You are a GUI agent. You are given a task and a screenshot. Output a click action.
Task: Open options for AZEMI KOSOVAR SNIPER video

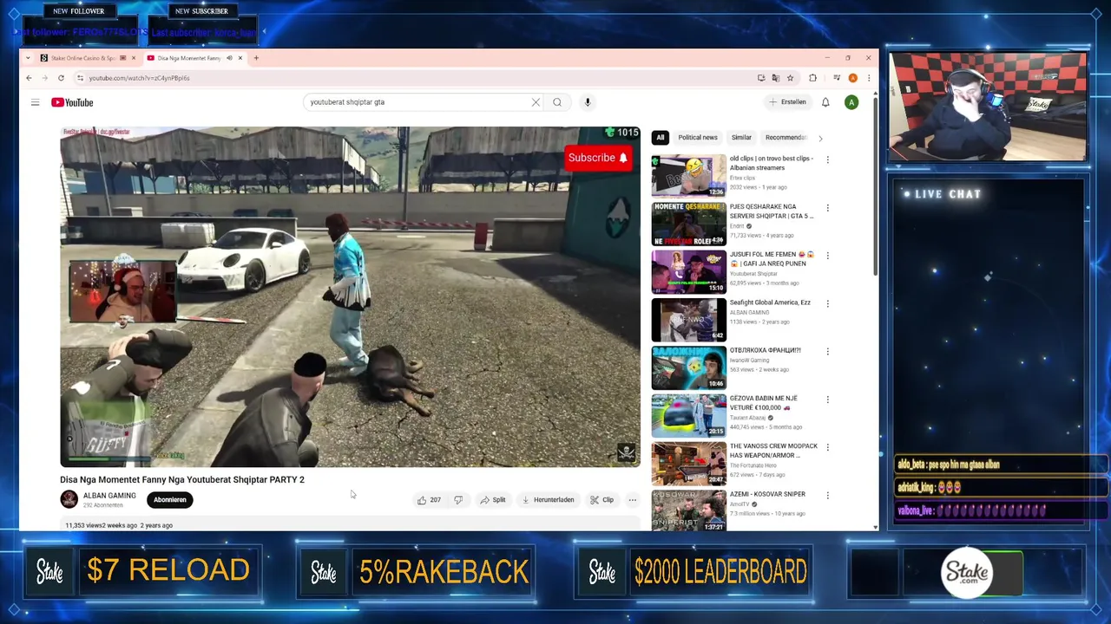click(x=827, y=495)
